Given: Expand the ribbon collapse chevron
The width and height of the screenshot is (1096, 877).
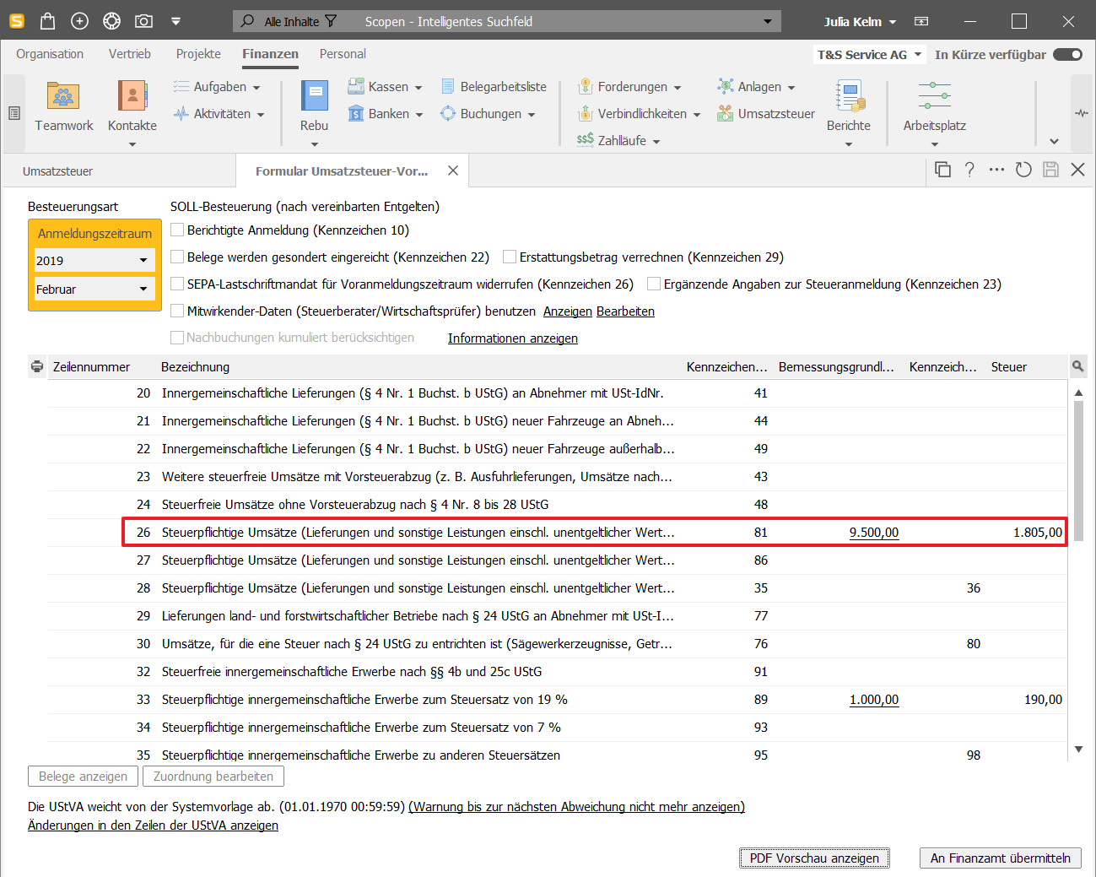Looking at the screenshot, I should 1054,141.
